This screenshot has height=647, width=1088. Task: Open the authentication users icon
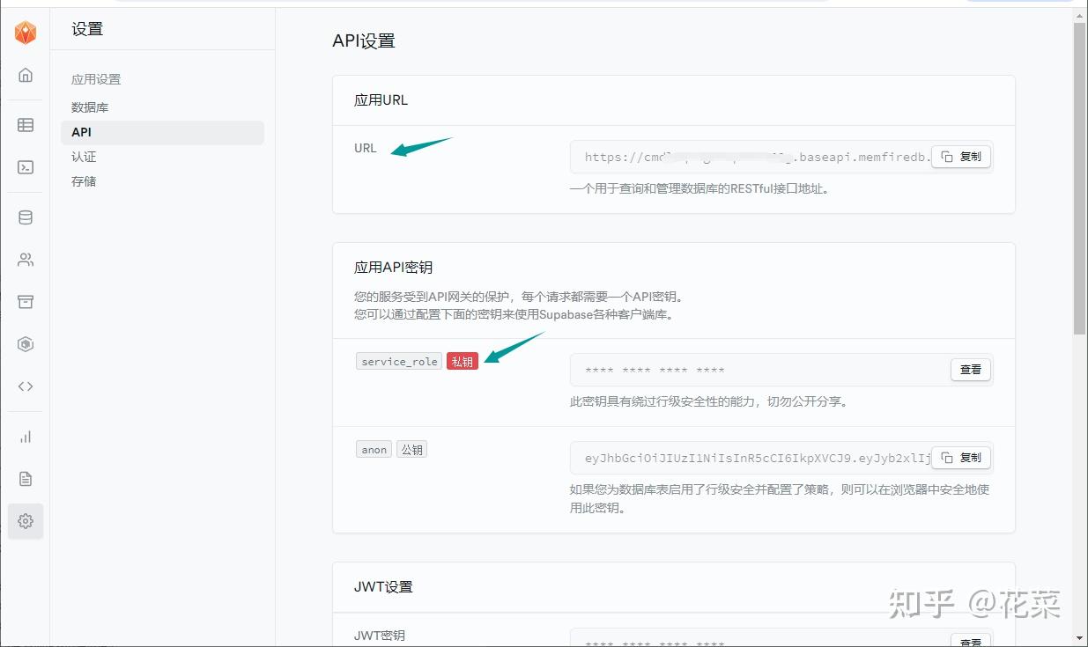pos(25,259)
